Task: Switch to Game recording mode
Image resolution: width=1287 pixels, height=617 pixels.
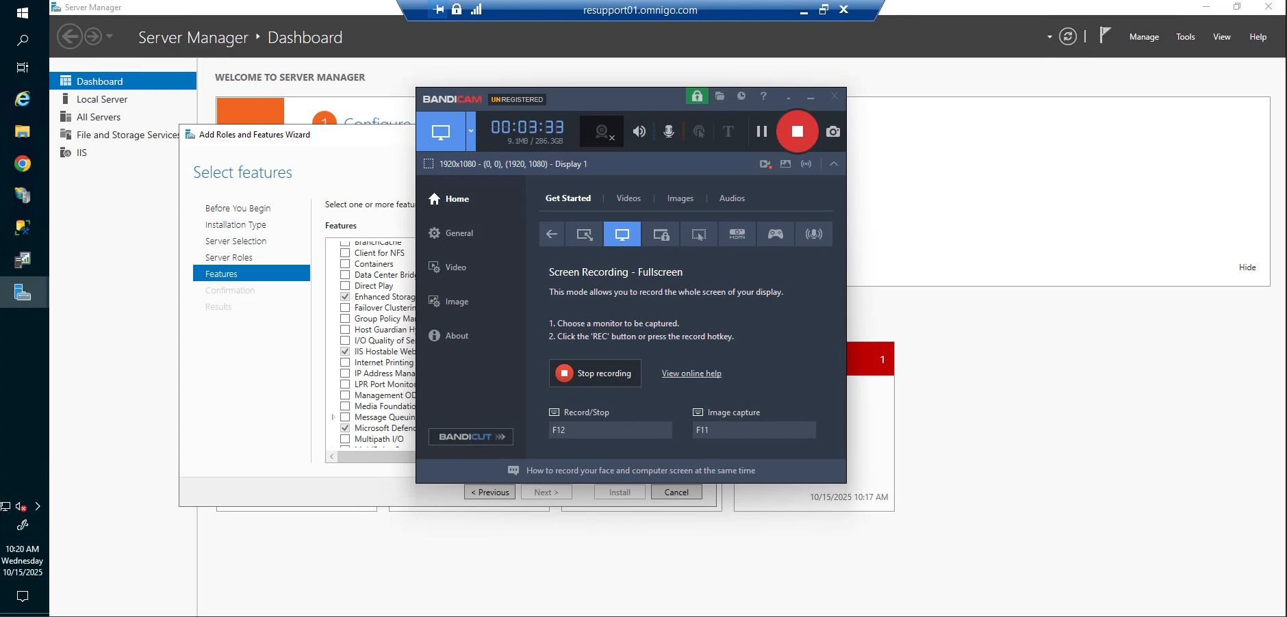Action: tap(776, 234)
